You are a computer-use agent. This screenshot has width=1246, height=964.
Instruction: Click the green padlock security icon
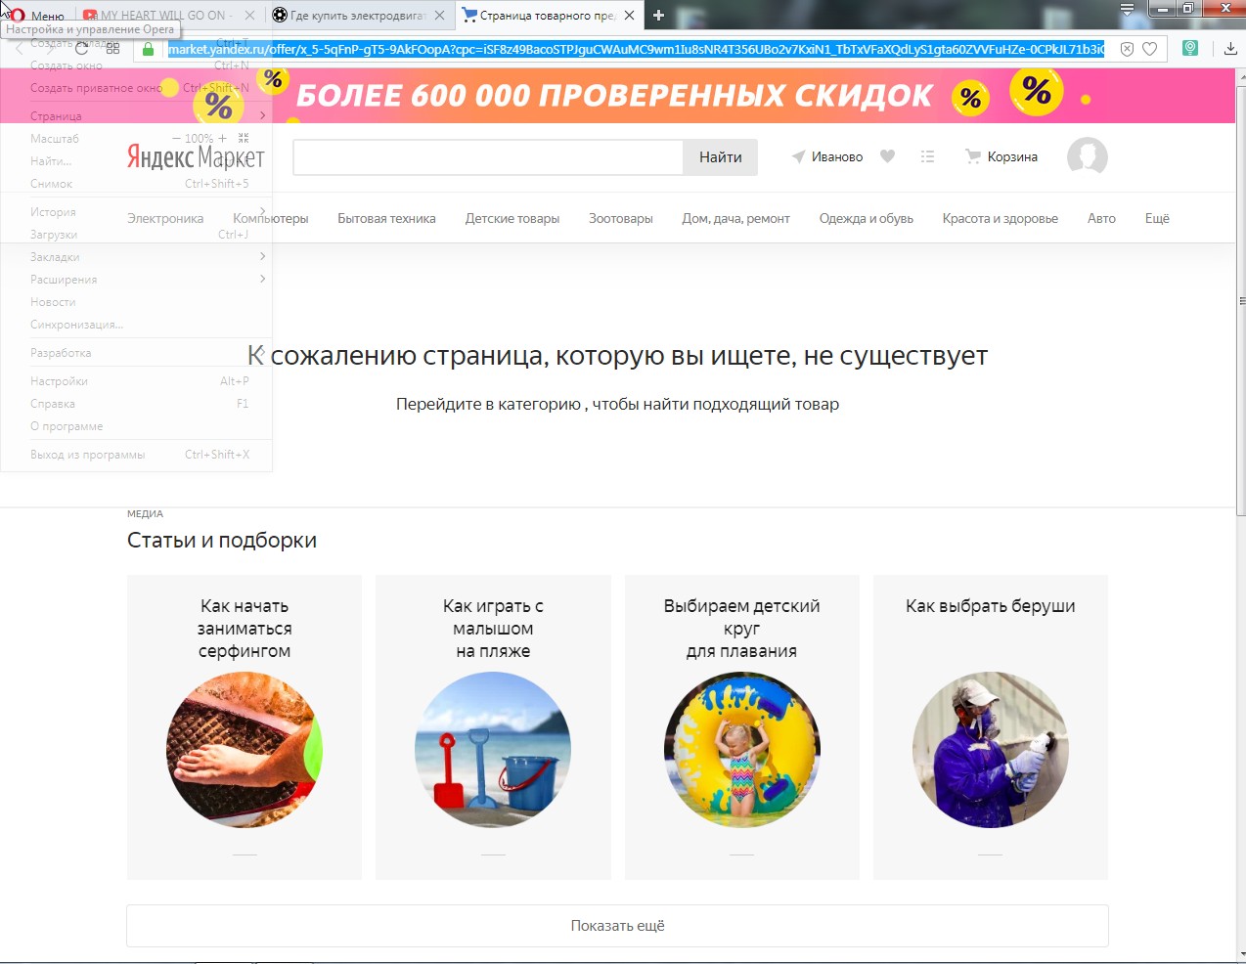(x=149, y=49)
